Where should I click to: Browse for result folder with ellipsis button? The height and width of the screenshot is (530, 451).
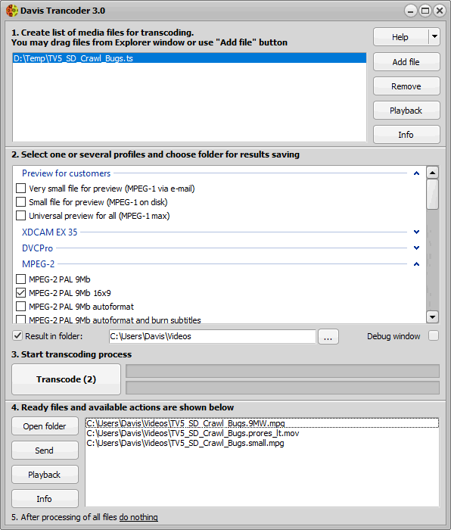tap(328, 337)
